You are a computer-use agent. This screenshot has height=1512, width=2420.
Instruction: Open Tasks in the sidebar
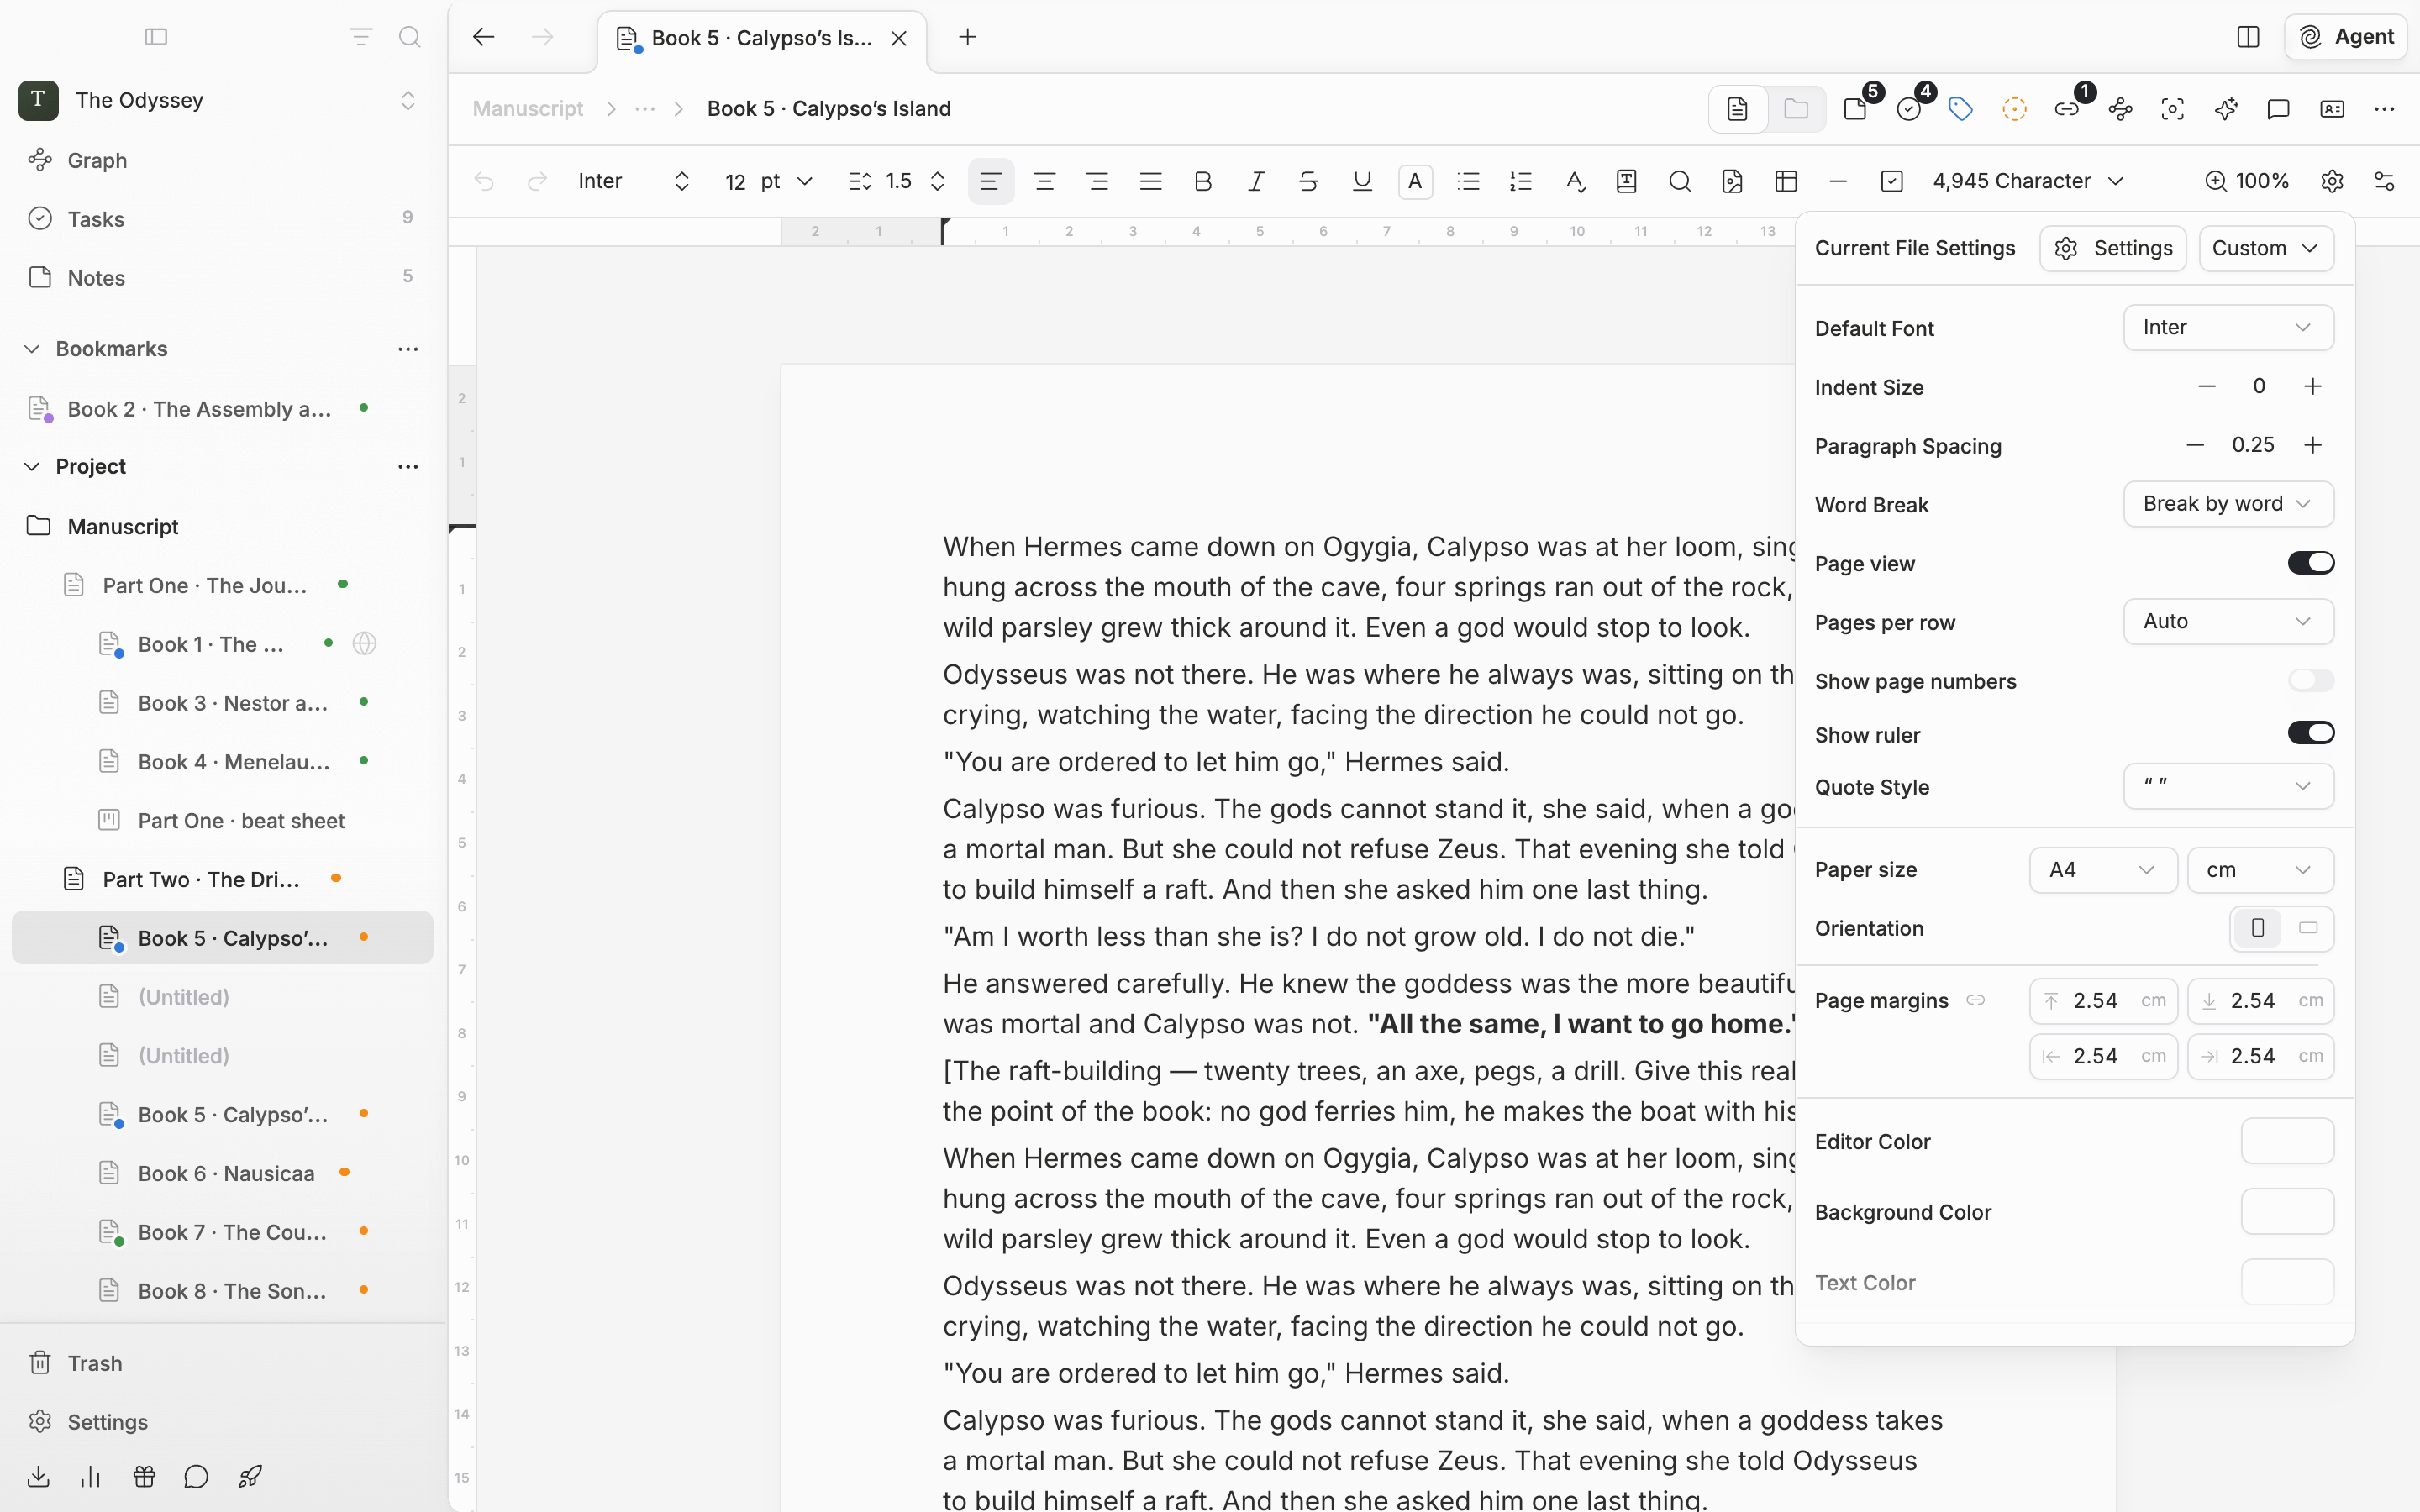[x=222, y=219]
